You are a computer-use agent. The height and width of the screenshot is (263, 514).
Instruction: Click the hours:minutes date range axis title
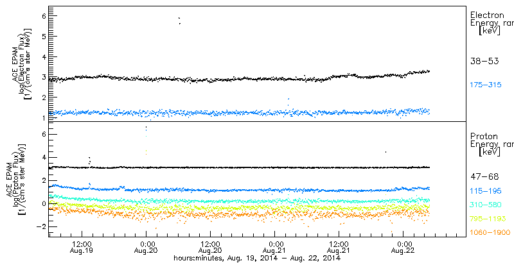pos(257,258)
